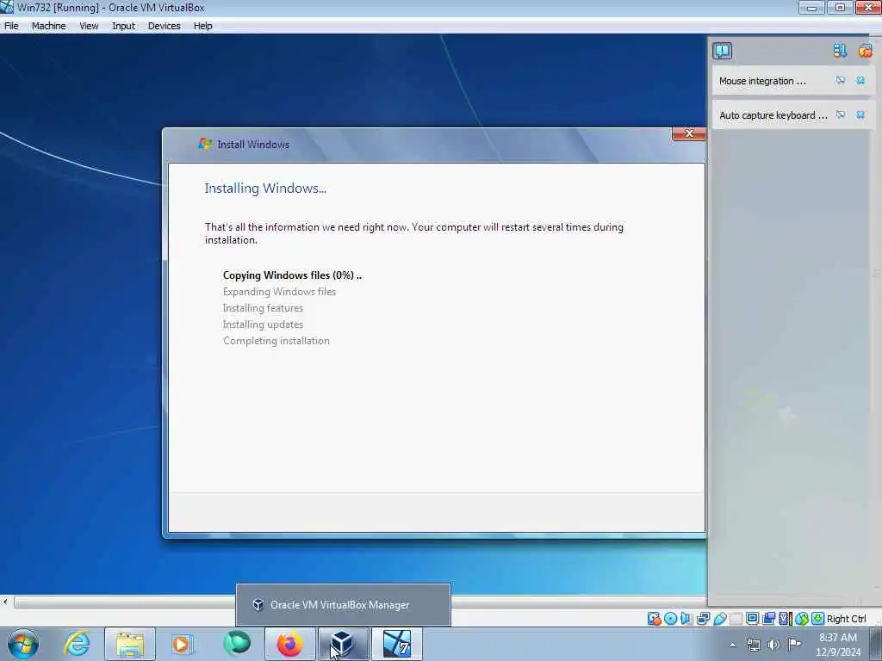Open the Machine menu
The height and width of the screenshot is (661, 882).
point(48,26)
